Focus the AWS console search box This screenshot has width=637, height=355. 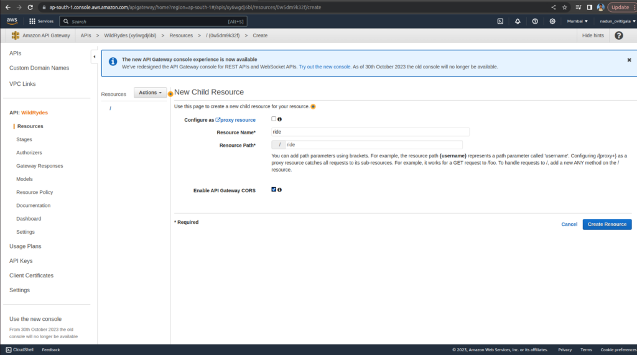154,21
